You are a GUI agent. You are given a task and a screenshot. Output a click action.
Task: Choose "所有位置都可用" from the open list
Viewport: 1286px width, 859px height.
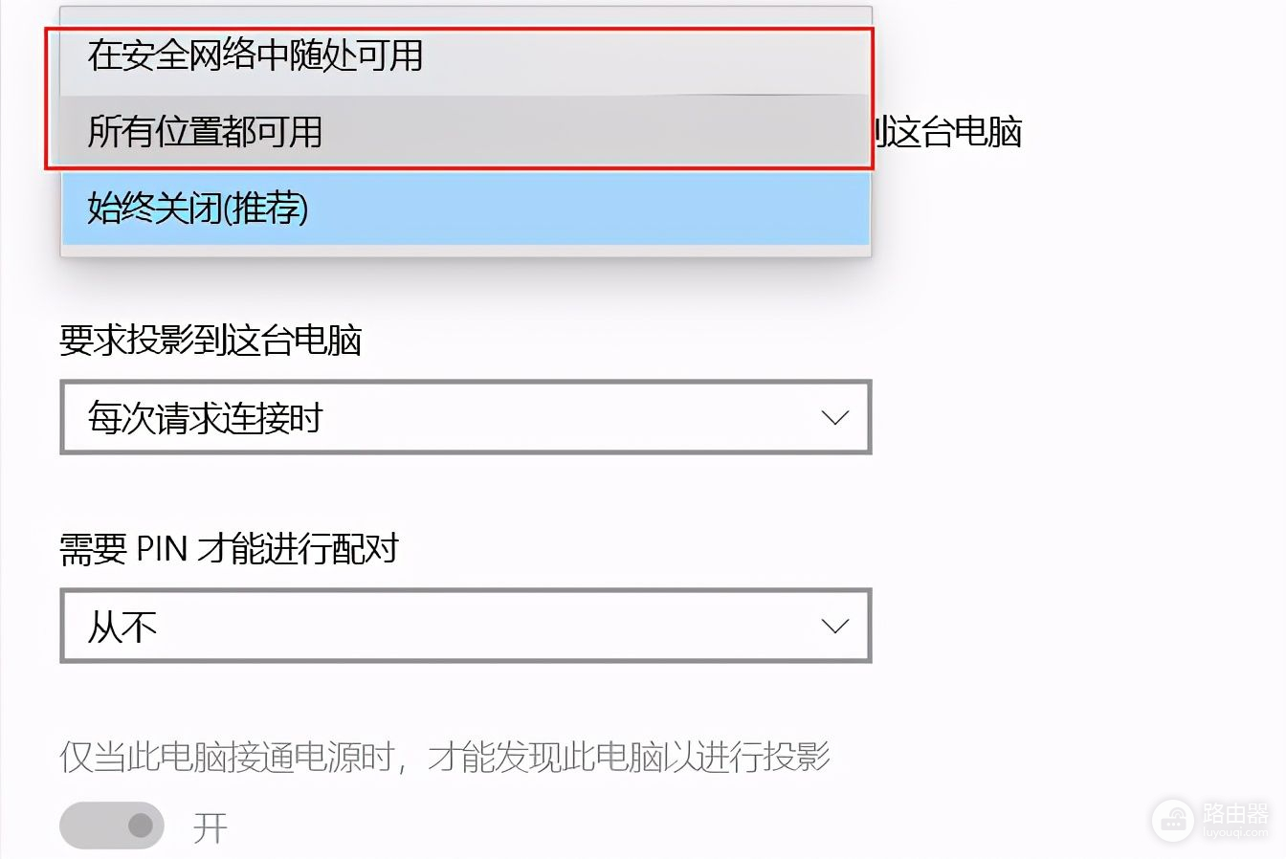466,132
